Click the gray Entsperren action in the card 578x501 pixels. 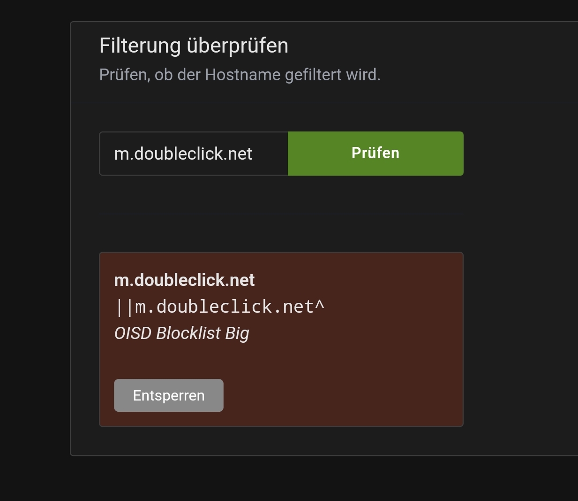pyautogui.click(x=168, y=395)
